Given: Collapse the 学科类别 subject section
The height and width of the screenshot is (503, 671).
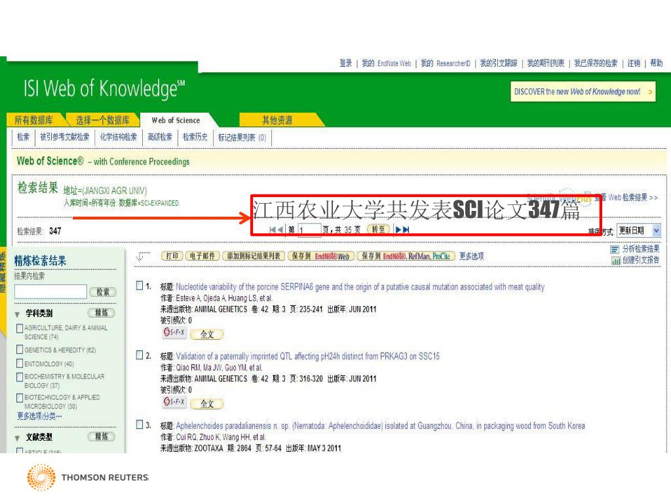Looking at the screenshot, I should 17,314.
